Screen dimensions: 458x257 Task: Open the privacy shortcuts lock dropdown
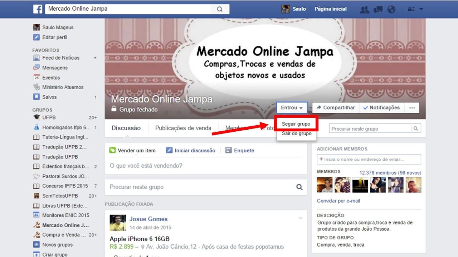[411, 9]
